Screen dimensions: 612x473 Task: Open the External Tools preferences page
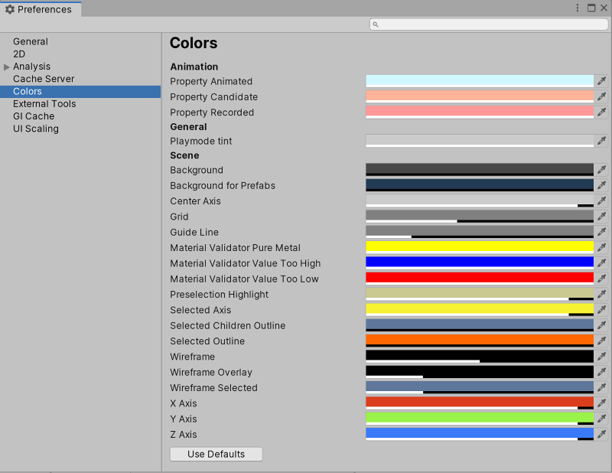[44, 103]
